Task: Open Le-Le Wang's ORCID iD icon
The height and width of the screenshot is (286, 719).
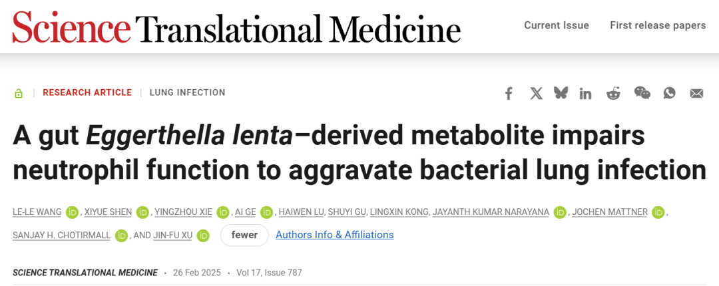Action: tap(72, 212)
